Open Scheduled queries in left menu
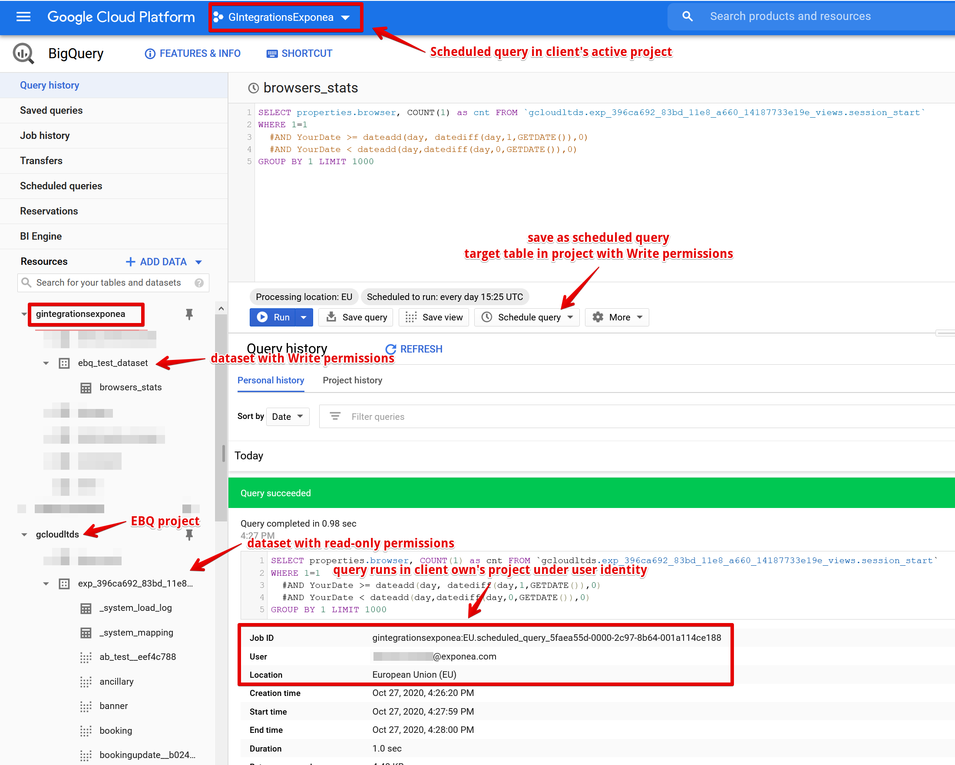The image size is (955, 765). click(61, 186)
